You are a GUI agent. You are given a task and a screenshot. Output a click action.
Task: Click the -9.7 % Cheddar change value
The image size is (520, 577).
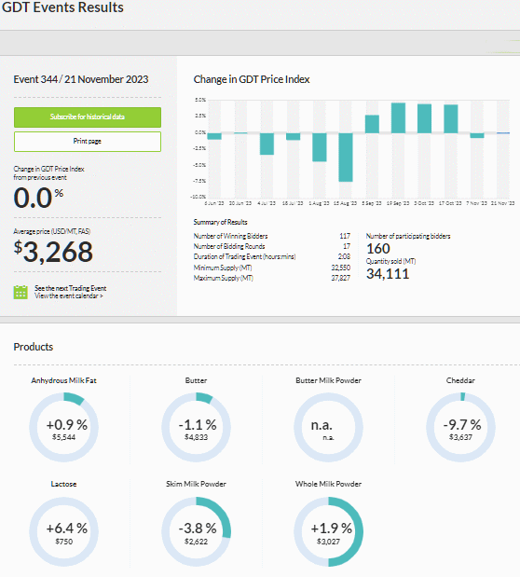coord(462,425)
